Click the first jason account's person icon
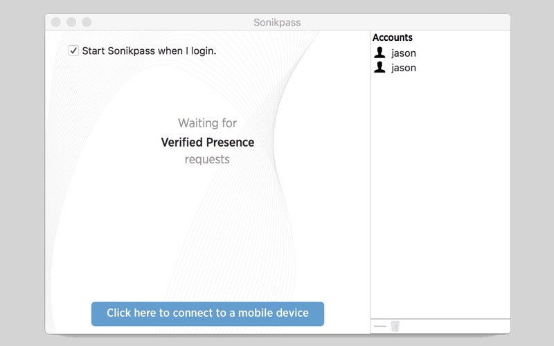554x346 pixels. [x=379, y=53]
